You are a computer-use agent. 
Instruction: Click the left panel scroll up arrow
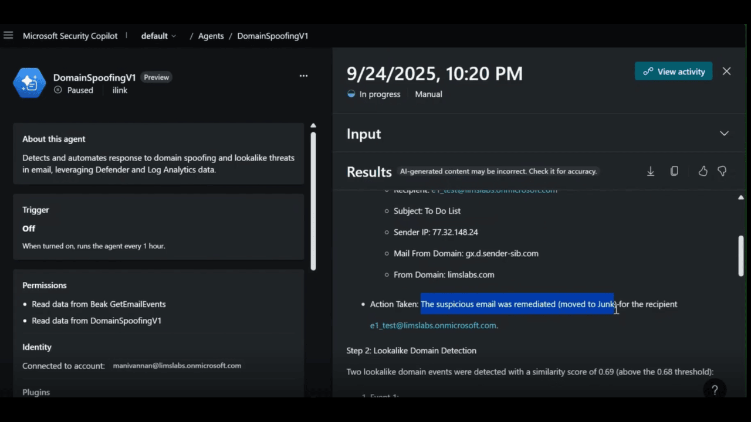313,125
